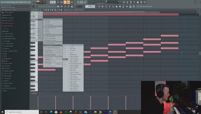This screenshot has height=114, width=201.
Task: Open the PATTERNS menu in menu bar
Action: click(12, 2)
